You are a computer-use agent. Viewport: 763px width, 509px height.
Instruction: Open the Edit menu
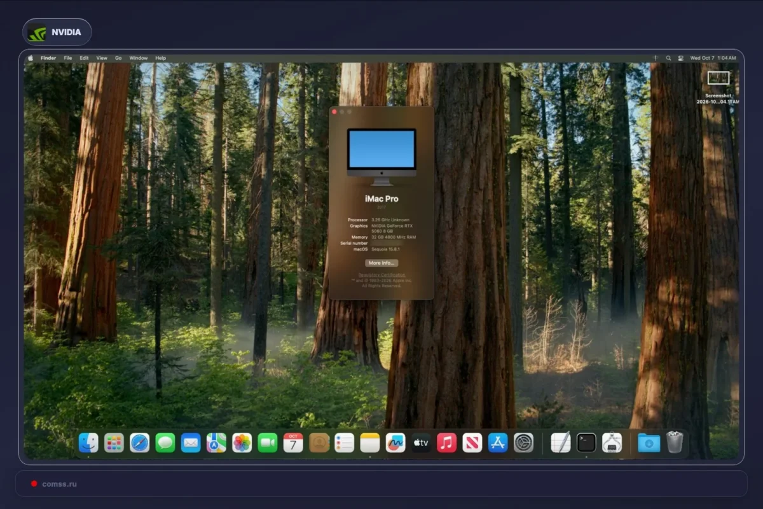84,58
